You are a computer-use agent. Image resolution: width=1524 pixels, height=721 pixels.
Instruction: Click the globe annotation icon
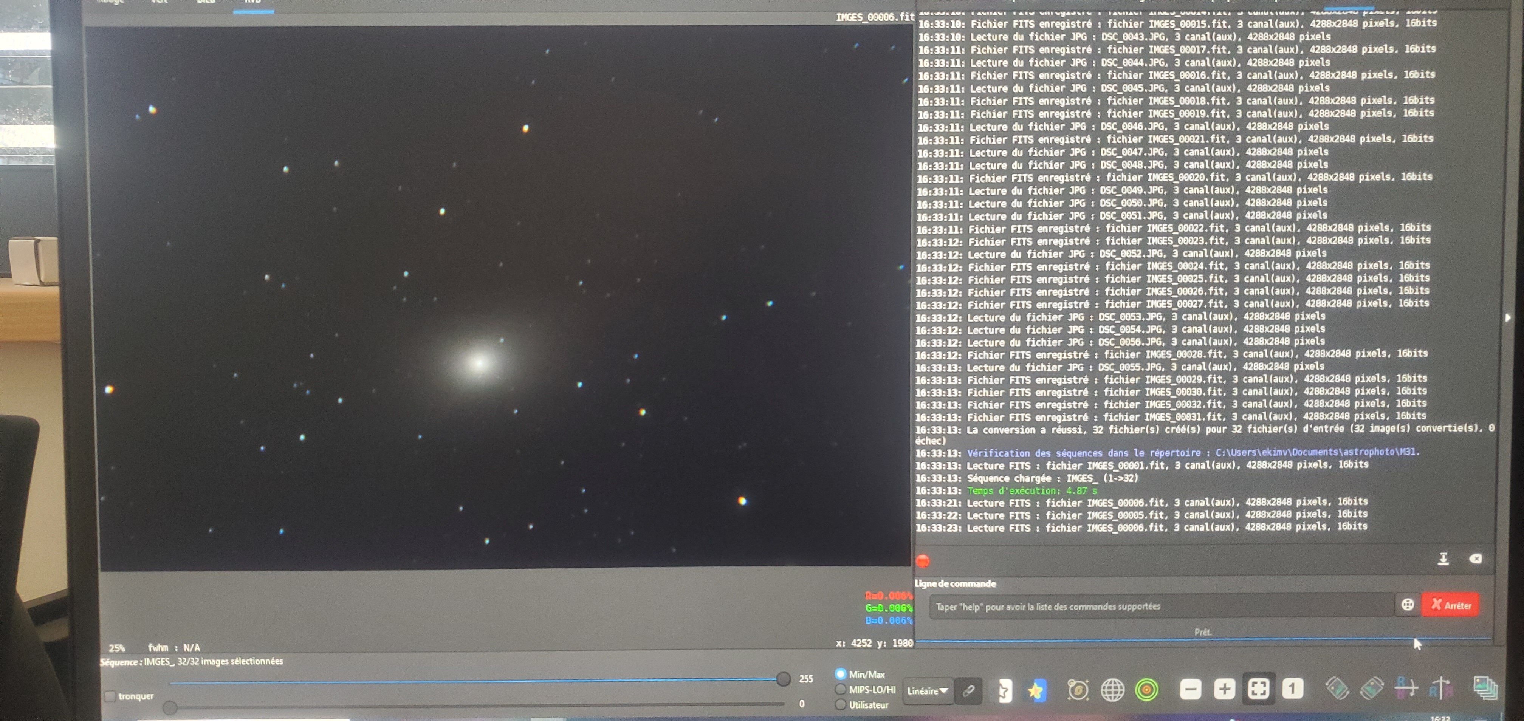(x=1112, y=690)
